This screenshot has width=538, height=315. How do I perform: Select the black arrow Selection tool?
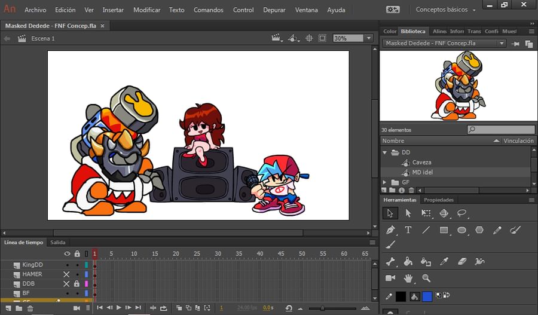click(390, 213)
